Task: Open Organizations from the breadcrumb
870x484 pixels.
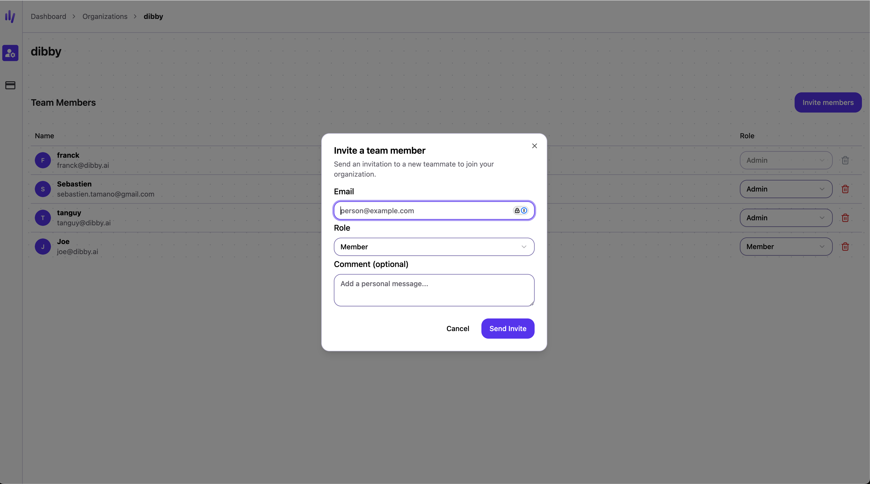Action: coord(105,16)
